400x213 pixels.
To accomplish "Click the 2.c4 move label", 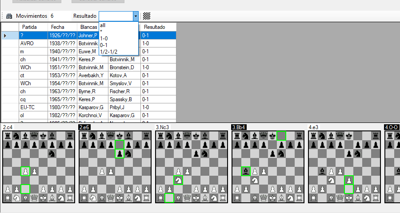I will [8, 127].
